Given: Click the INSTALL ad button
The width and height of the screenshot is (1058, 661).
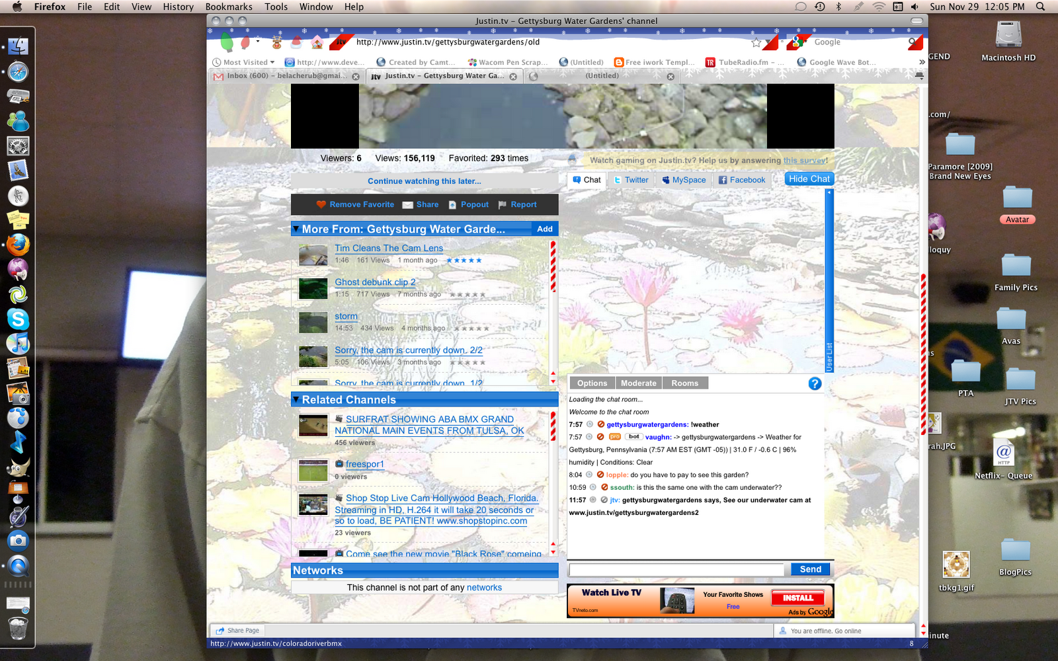Looking at the screenshot, I should [797, 598].
